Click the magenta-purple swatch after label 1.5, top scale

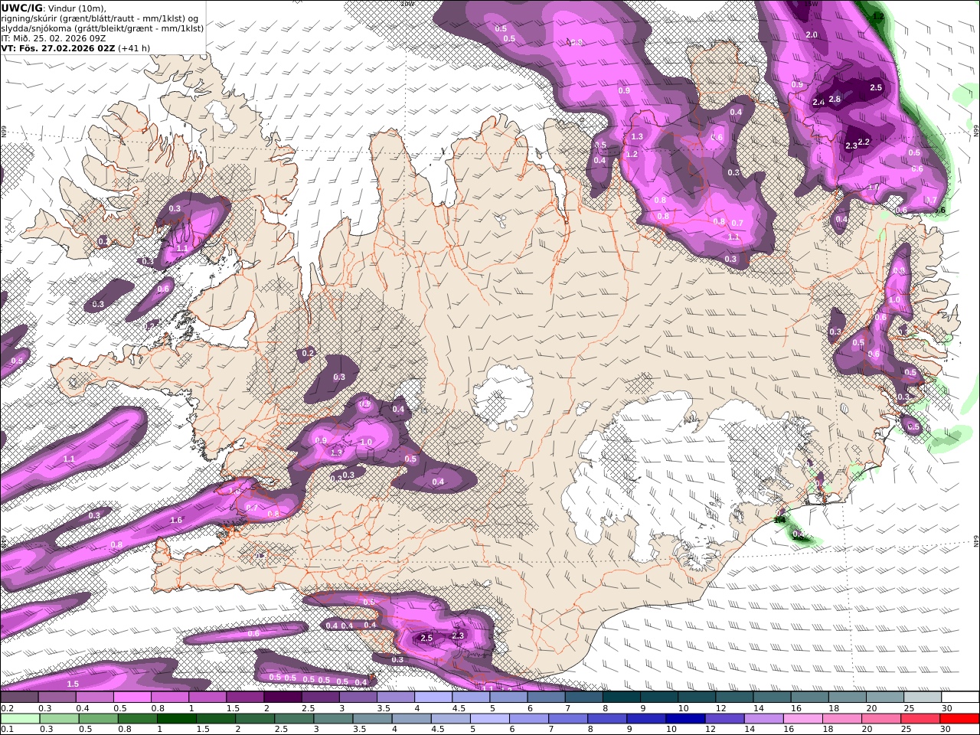245,697
